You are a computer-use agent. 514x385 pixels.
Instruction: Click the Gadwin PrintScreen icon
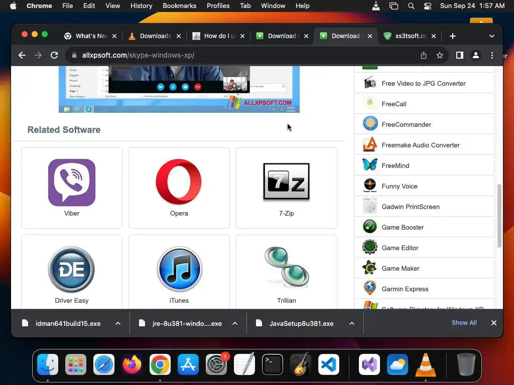(370, 207)
